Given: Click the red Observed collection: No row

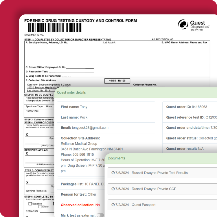Looking at the screenshot, I should tap(81, 205).
